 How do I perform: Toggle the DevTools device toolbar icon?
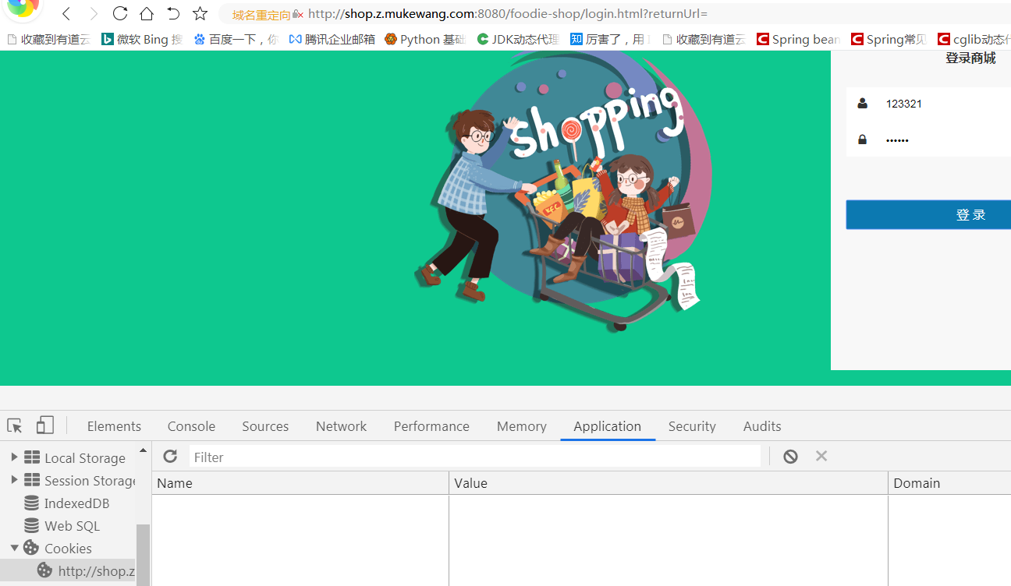[45, 425]
